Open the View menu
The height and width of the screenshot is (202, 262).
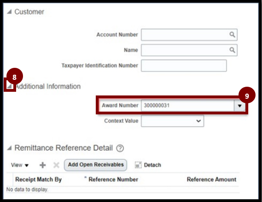[20, 165]
